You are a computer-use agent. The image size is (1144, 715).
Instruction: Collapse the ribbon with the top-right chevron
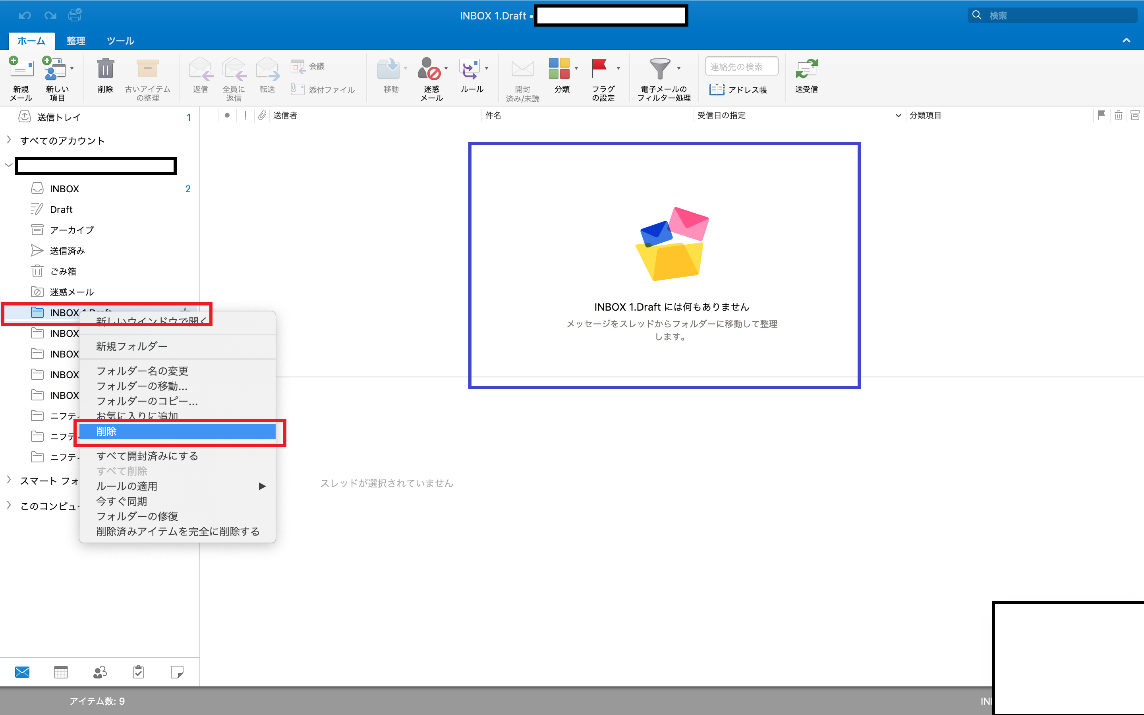point(1127,41)
